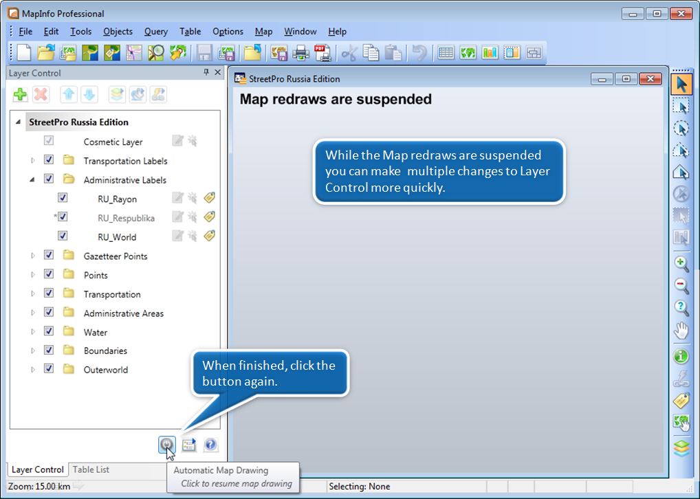
Task: Uncheck Transportation Labels visibility checkbox
Action: point(49,159)
